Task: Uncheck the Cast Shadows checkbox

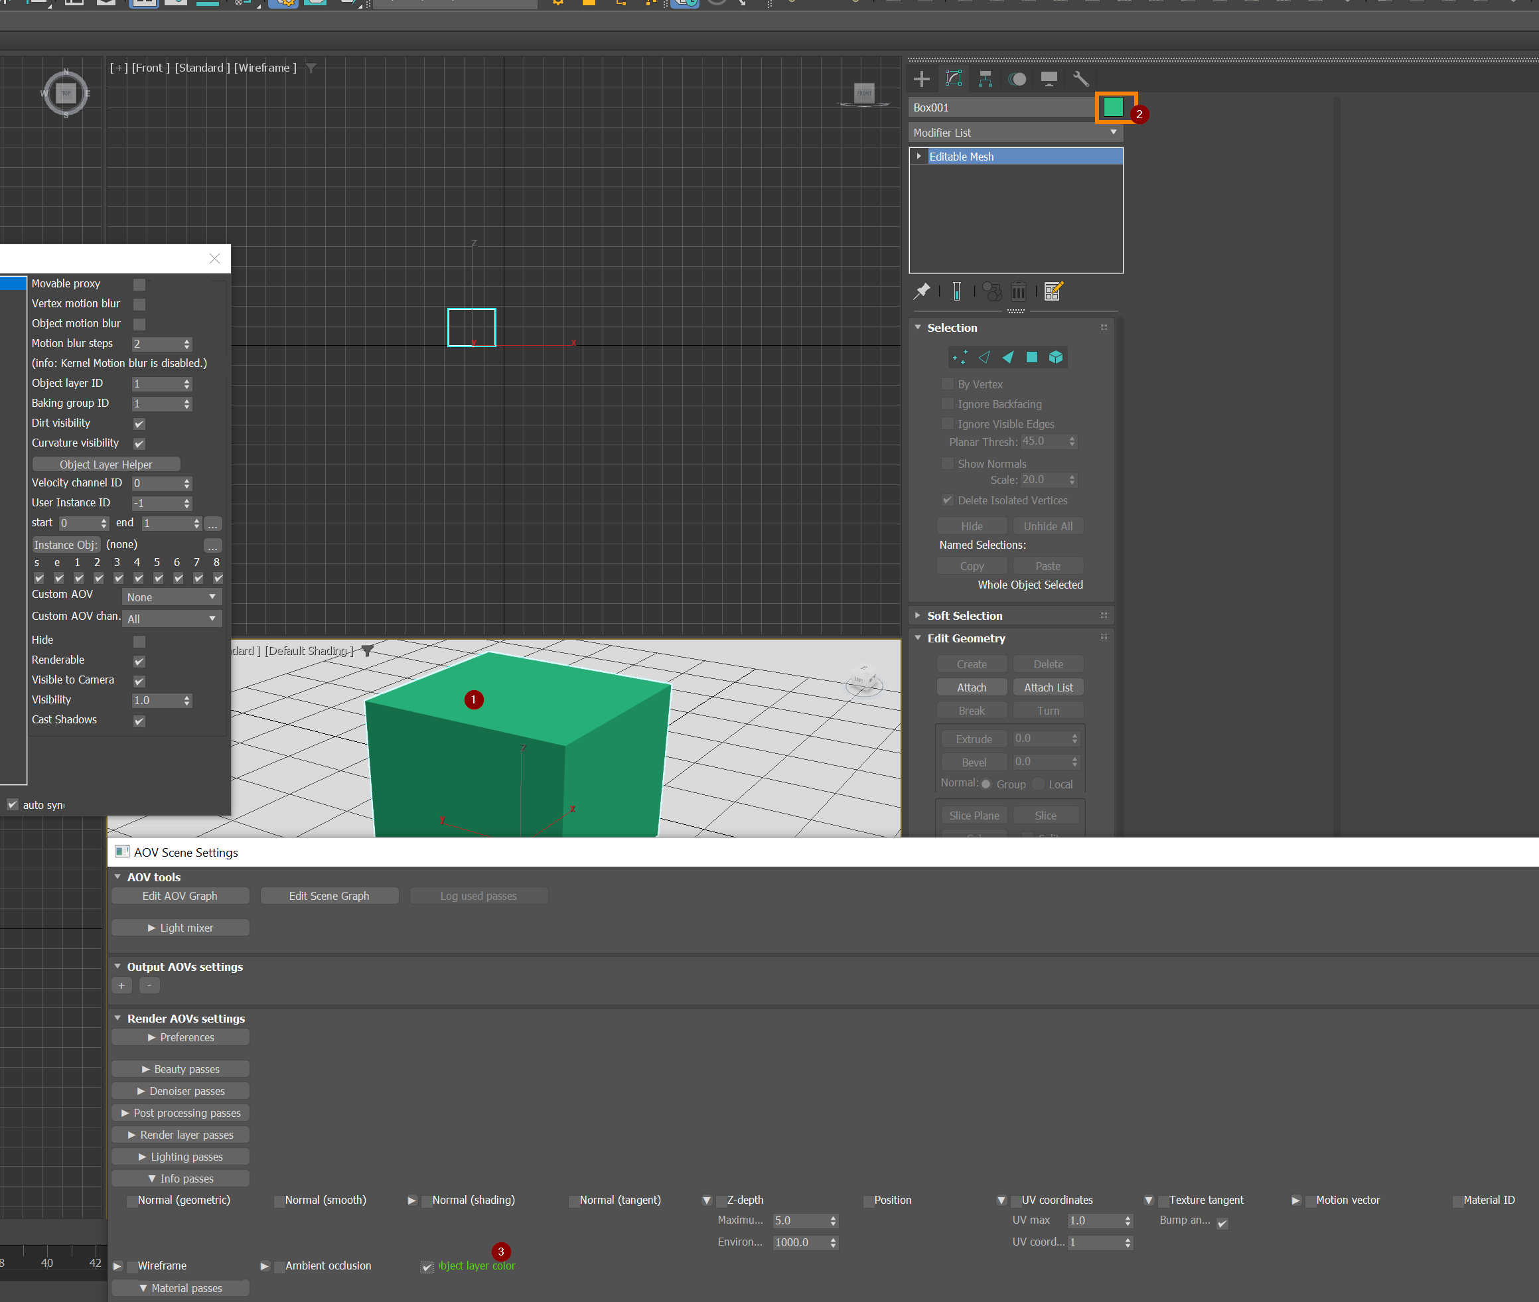Action: (x=139, y=721)
